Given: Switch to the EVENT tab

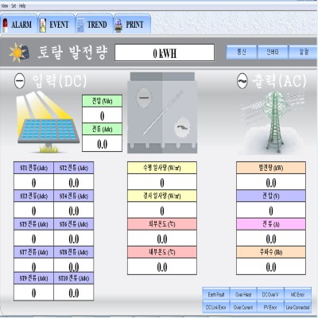Looking at the screenshot, I should [x=56, y=25].
